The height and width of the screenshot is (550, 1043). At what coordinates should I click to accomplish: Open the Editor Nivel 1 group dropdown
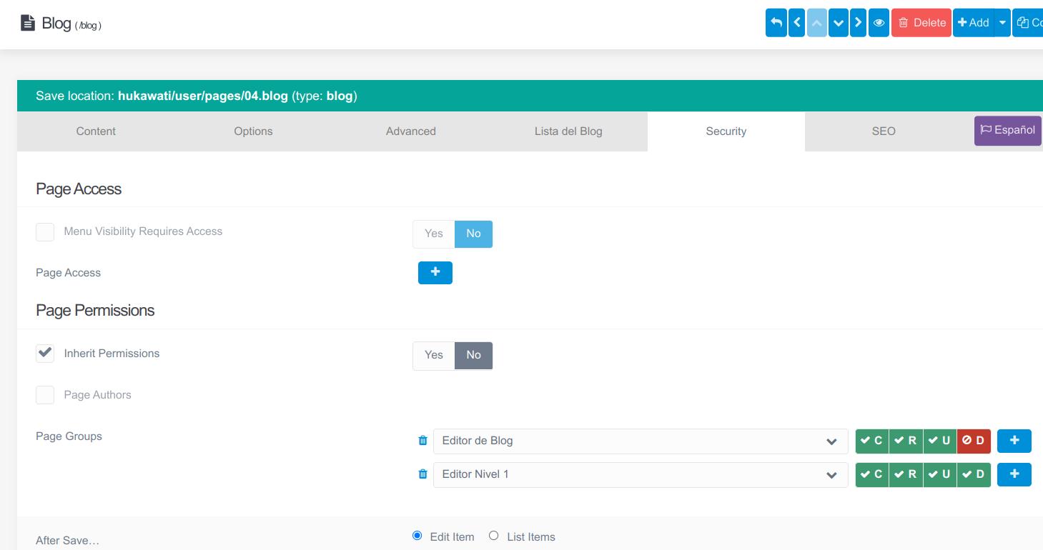click(641, 474)
